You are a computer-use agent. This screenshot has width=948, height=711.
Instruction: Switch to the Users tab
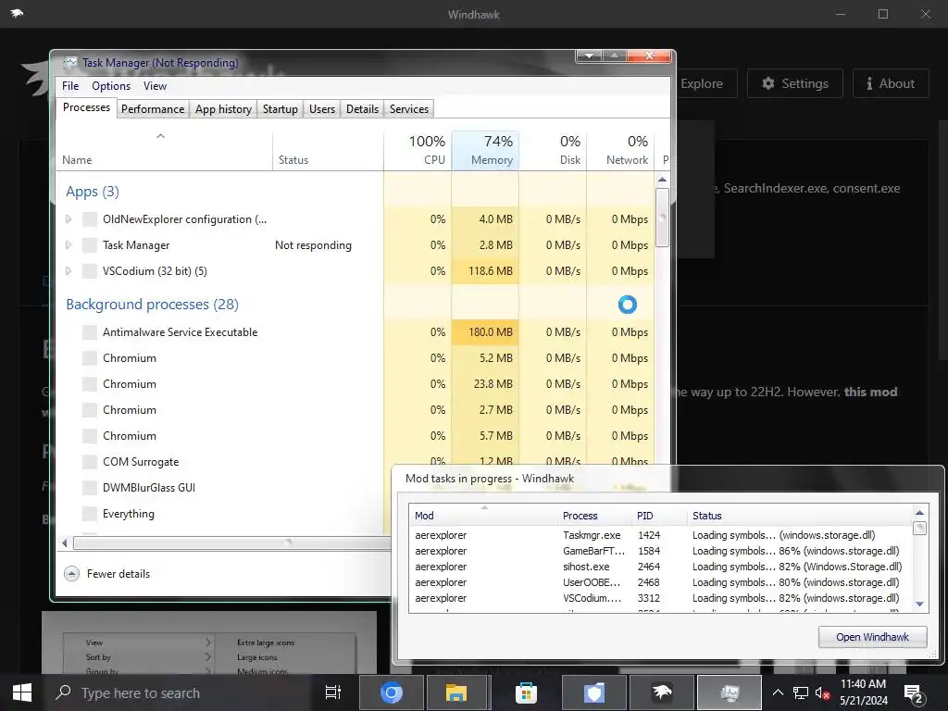321,109
